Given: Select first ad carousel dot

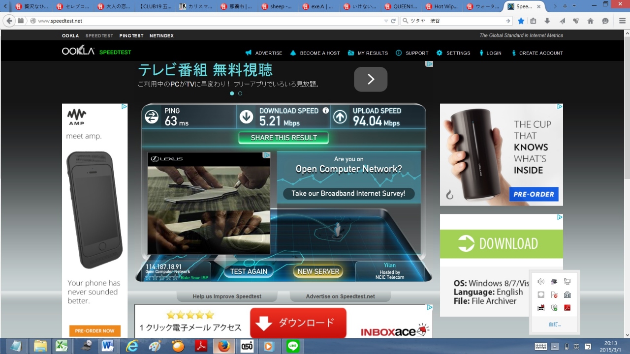Looking at the screenshot, I should point(232,93).
